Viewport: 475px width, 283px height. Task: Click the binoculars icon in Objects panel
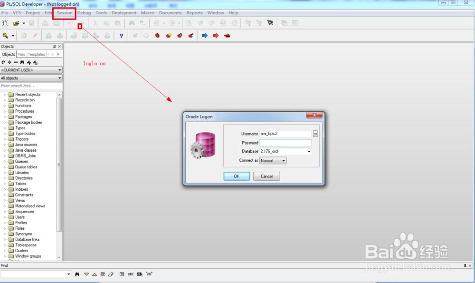pyautogui.click(x=22, y=62)
